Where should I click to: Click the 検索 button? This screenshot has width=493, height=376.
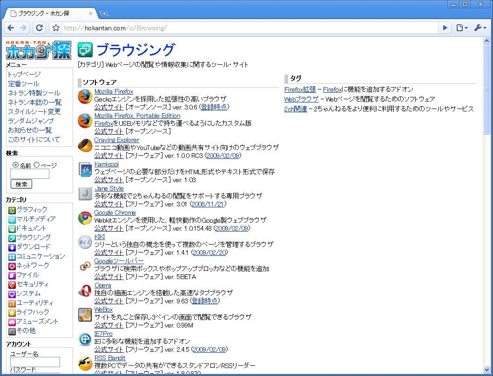click(21, 184)
